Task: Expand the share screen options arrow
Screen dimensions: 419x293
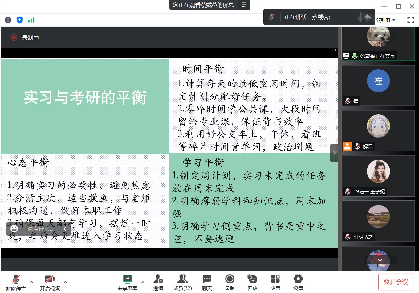Action: coord(143,282)
